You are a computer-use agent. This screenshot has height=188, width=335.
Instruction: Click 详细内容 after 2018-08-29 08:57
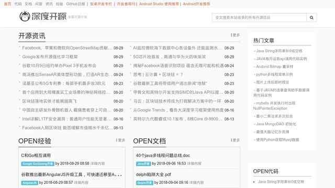coord(81,183)
